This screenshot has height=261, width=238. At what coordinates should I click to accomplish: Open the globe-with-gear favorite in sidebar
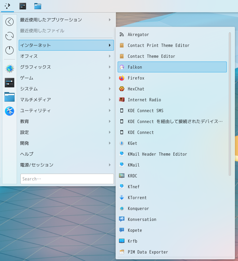10,68
